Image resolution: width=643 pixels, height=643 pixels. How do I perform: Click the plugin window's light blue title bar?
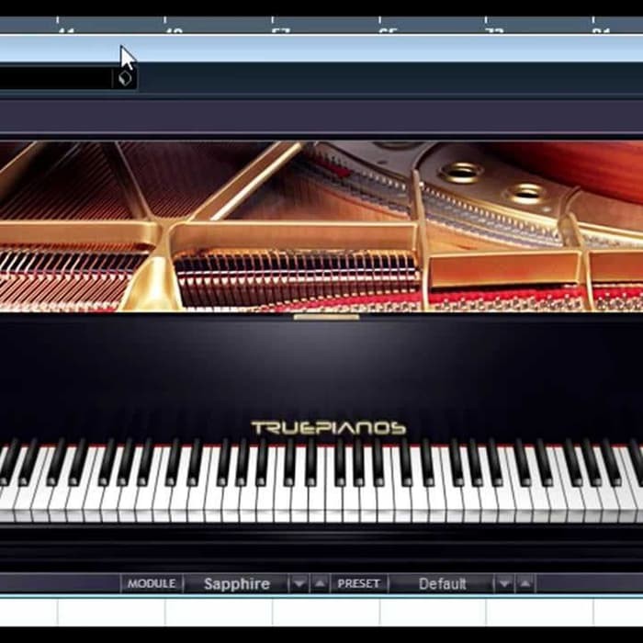[367, 49]
